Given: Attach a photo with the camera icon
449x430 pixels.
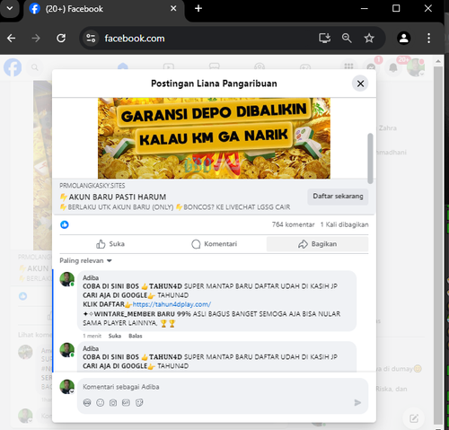Looking at the screenshot, I should (113, 403).
